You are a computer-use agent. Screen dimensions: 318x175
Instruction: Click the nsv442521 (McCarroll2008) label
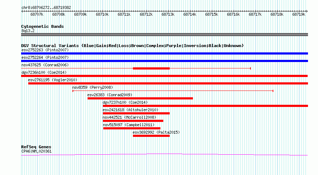pyautogui.click(x=129, y=117)
